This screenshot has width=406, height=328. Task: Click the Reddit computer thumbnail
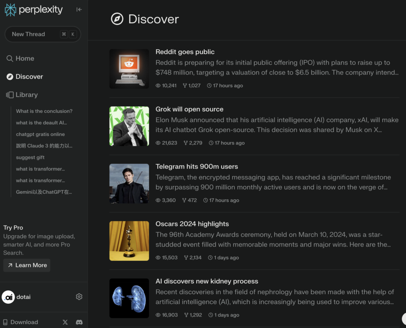[x=129, y=69]
